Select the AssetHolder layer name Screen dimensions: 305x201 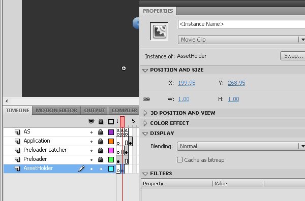pyautogui.click(x=38, y=168)
